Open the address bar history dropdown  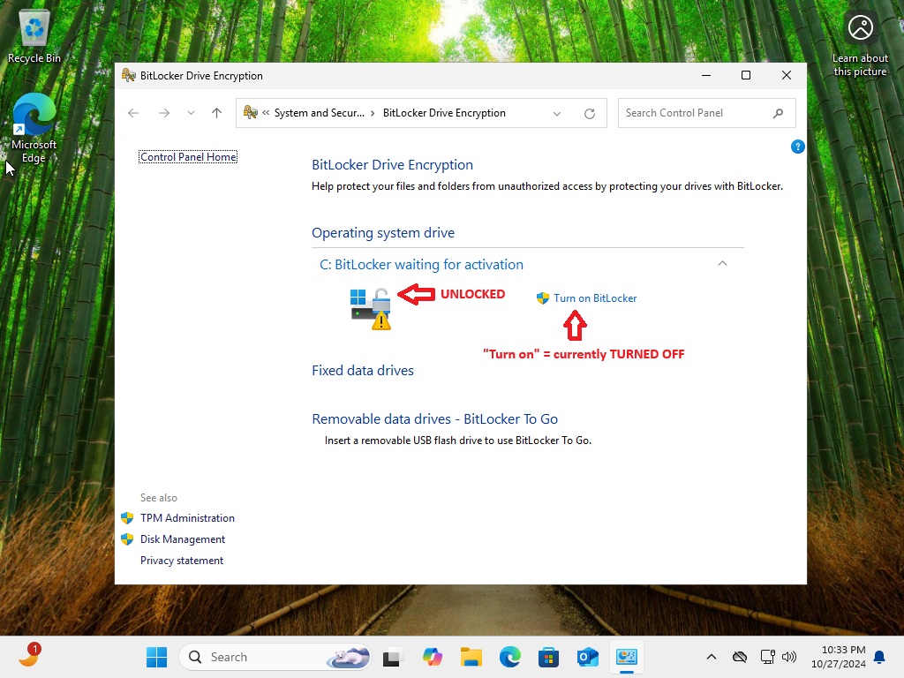click(x=557, y=113)
